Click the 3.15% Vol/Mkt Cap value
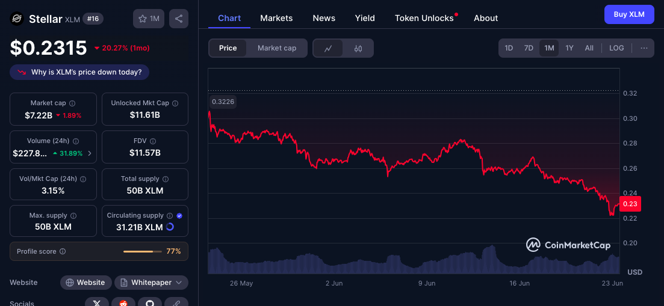 53,191
